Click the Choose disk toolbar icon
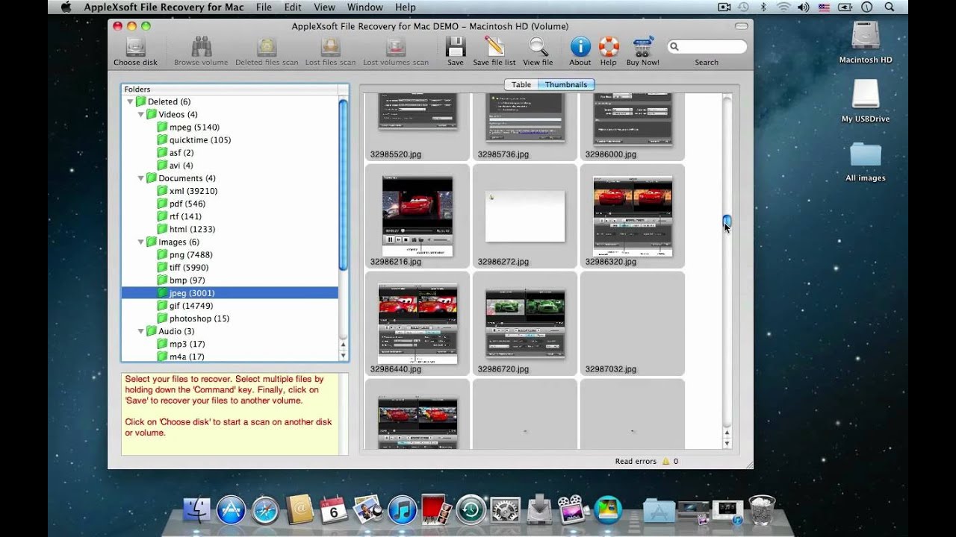 (x=135, y=47)
